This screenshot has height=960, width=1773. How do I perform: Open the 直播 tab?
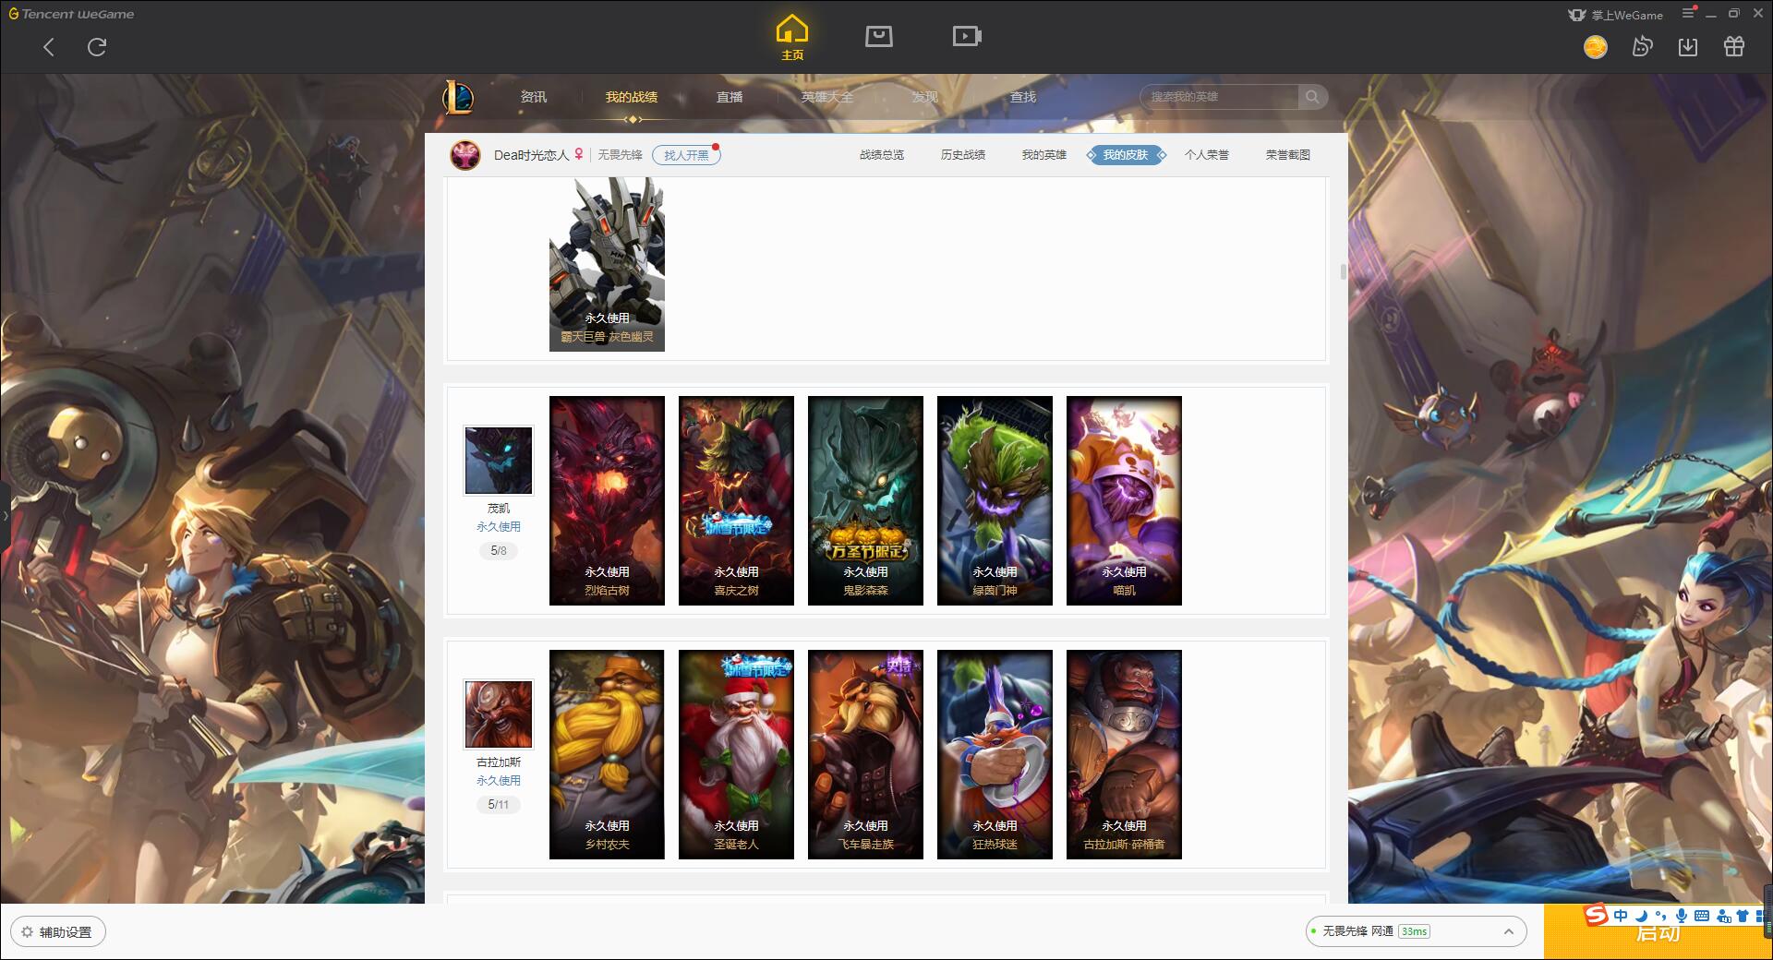[x=730, y=97]
